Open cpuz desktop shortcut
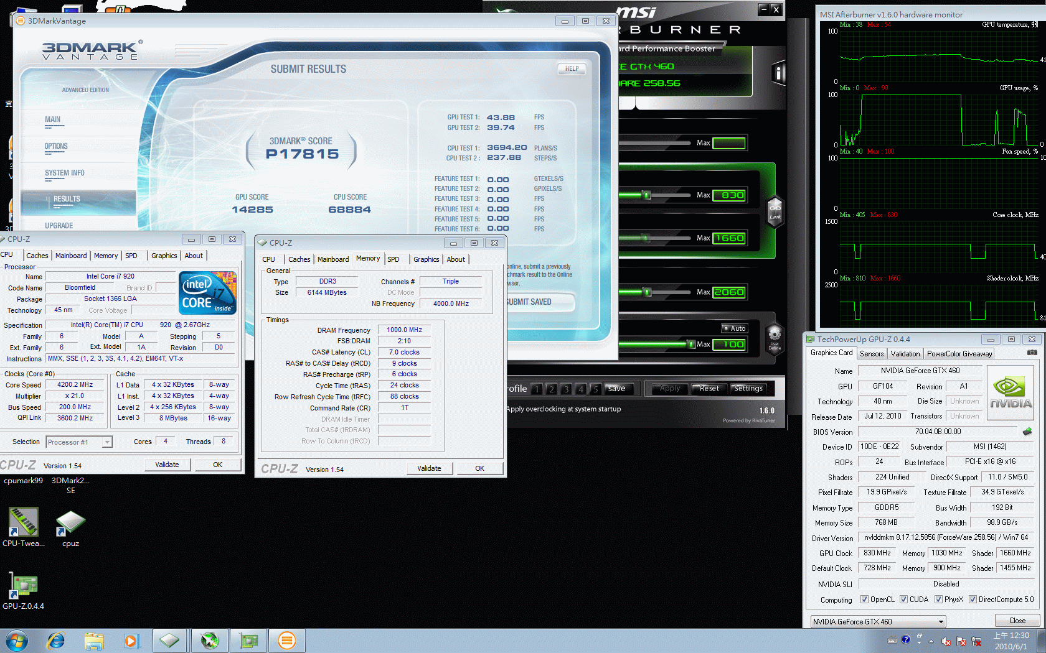The height and width of the screenshot is (653, 1046). tap(70, 529)
